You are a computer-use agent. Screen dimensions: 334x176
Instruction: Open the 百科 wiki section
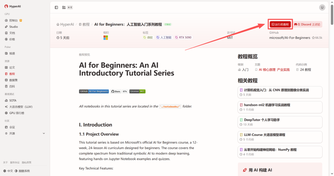10,86
